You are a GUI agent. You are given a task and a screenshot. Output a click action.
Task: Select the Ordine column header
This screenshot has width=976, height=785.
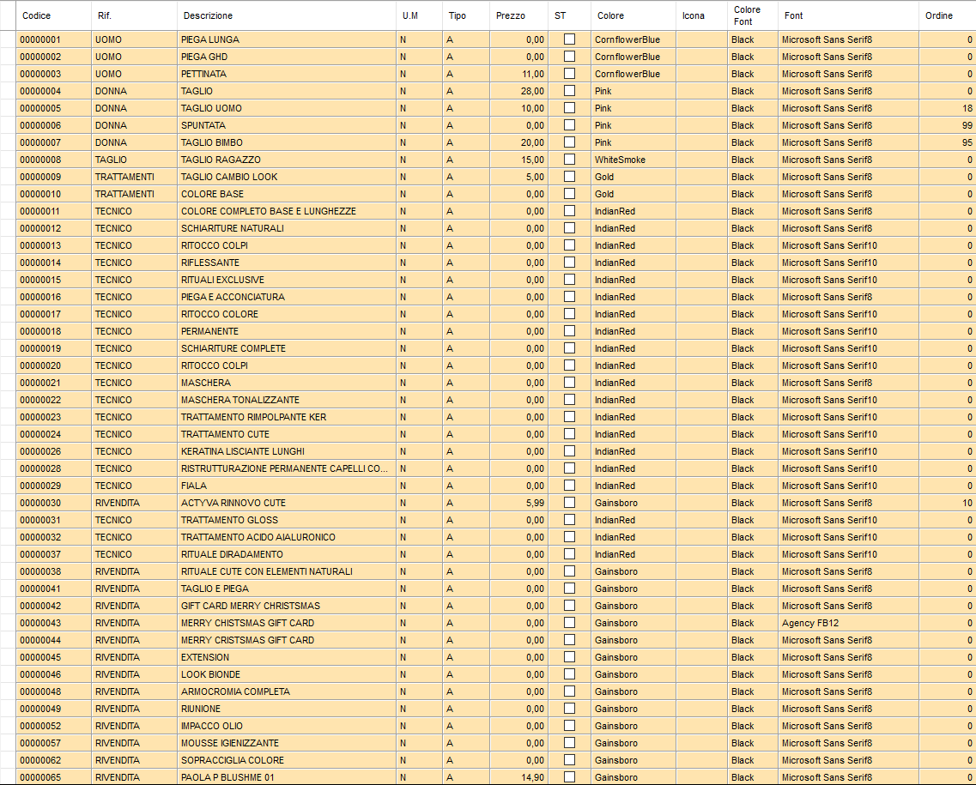[x=946, y=15]
